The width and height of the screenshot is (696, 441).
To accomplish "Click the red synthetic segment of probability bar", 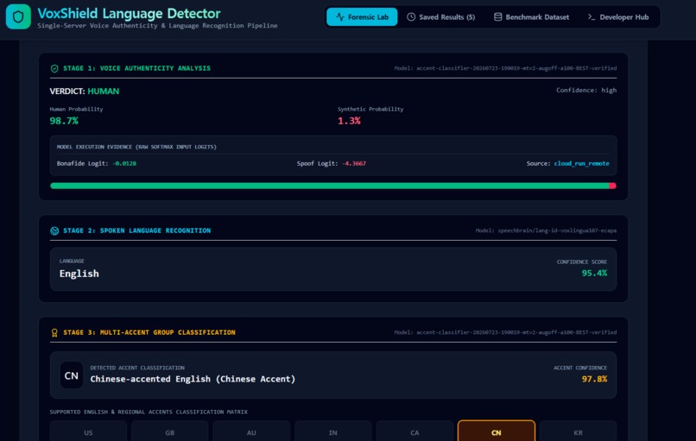I will coord(612,186).
